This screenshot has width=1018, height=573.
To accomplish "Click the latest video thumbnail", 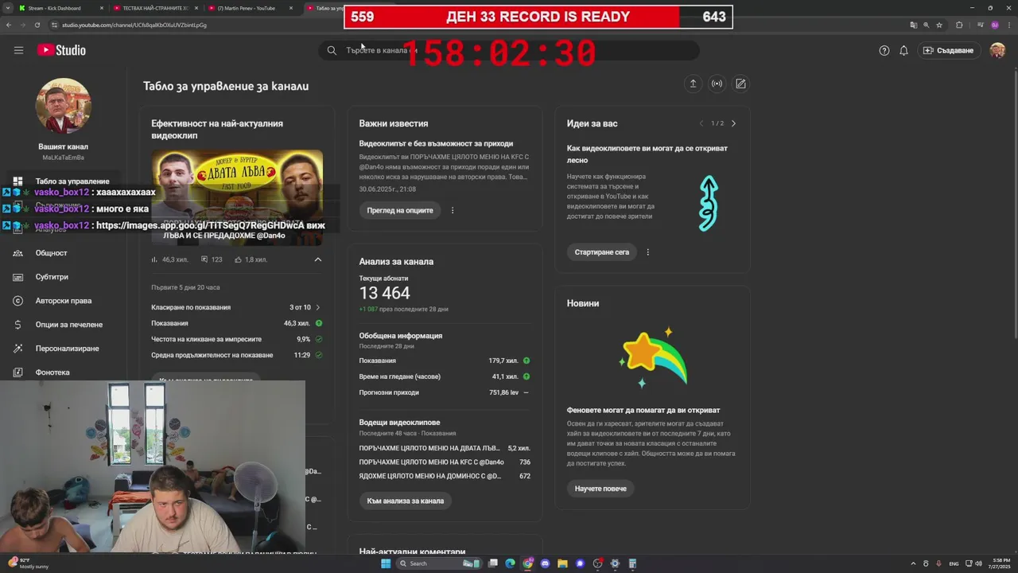I will point(237,197).
